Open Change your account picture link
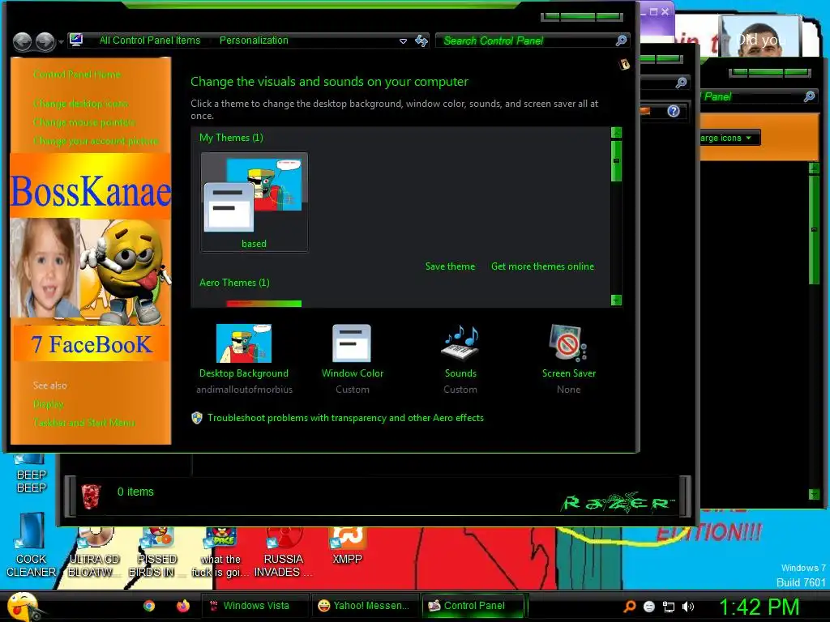Viewport: 830px width, 622px height. 96,141
